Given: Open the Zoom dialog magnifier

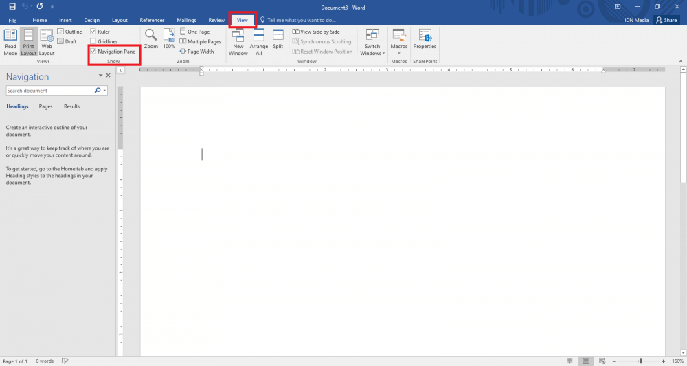Looking at the screenshot, I should tap(150, 38).
